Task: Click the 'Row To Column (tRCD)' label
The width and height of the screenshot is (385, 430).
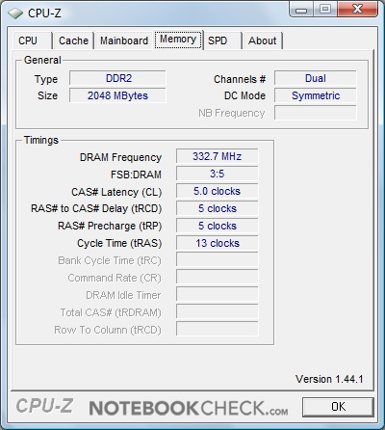Action: 108,330
